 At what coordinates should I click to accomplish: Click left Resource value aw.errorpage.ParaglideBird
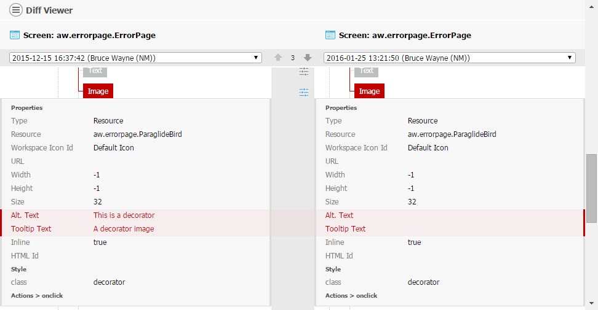(x=137, y=134)
